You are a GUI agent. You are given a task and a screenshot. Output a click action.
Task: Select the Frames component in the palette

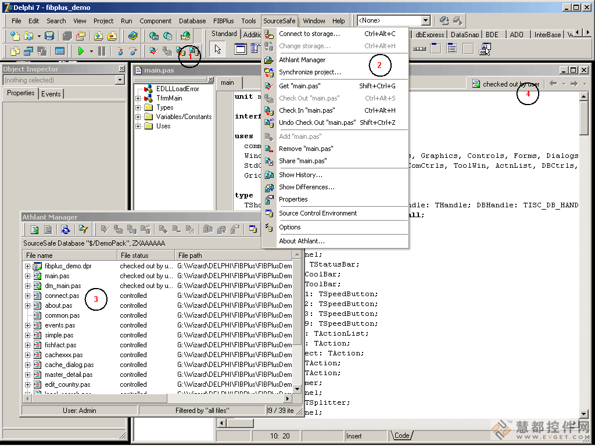click(x=240, y=49)
